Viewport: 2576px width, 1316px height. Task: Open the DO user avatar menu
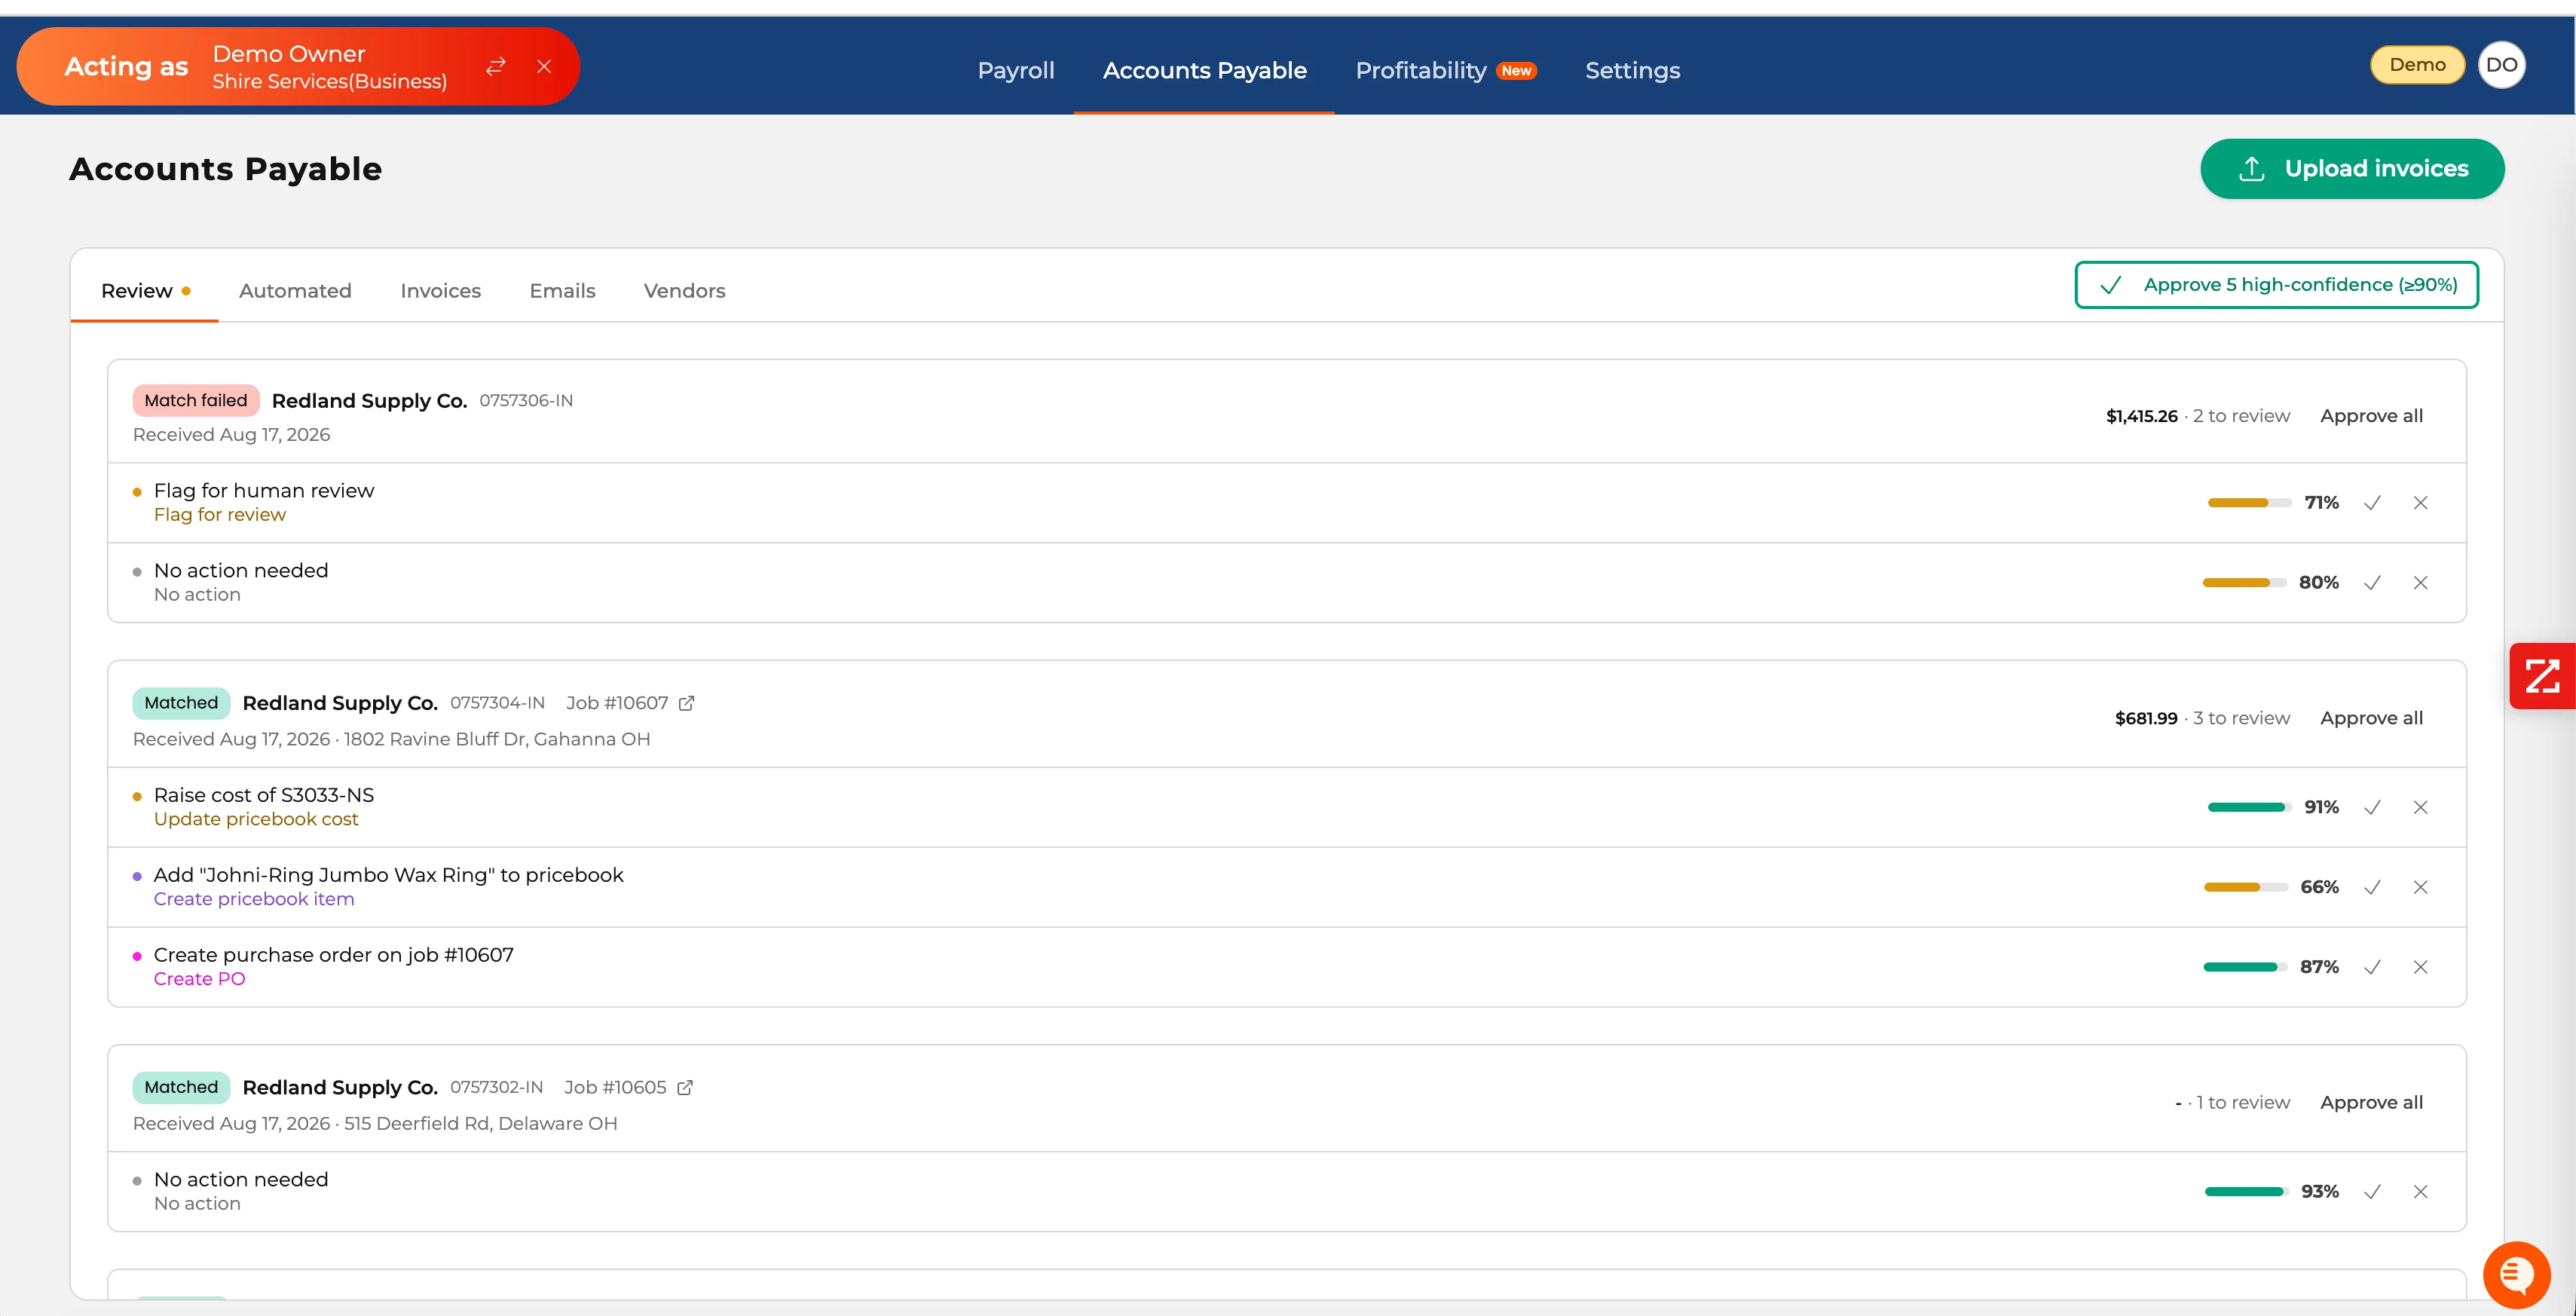(2501, 65)
